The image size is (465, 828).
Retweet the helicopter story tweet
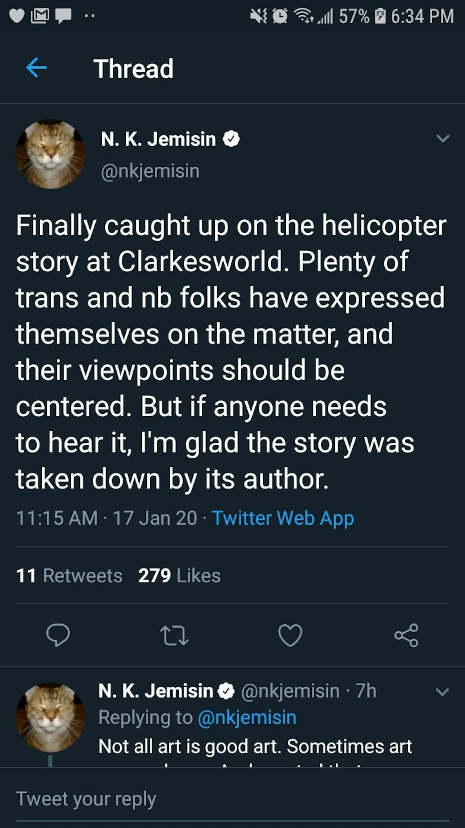(x=174, y=635)
